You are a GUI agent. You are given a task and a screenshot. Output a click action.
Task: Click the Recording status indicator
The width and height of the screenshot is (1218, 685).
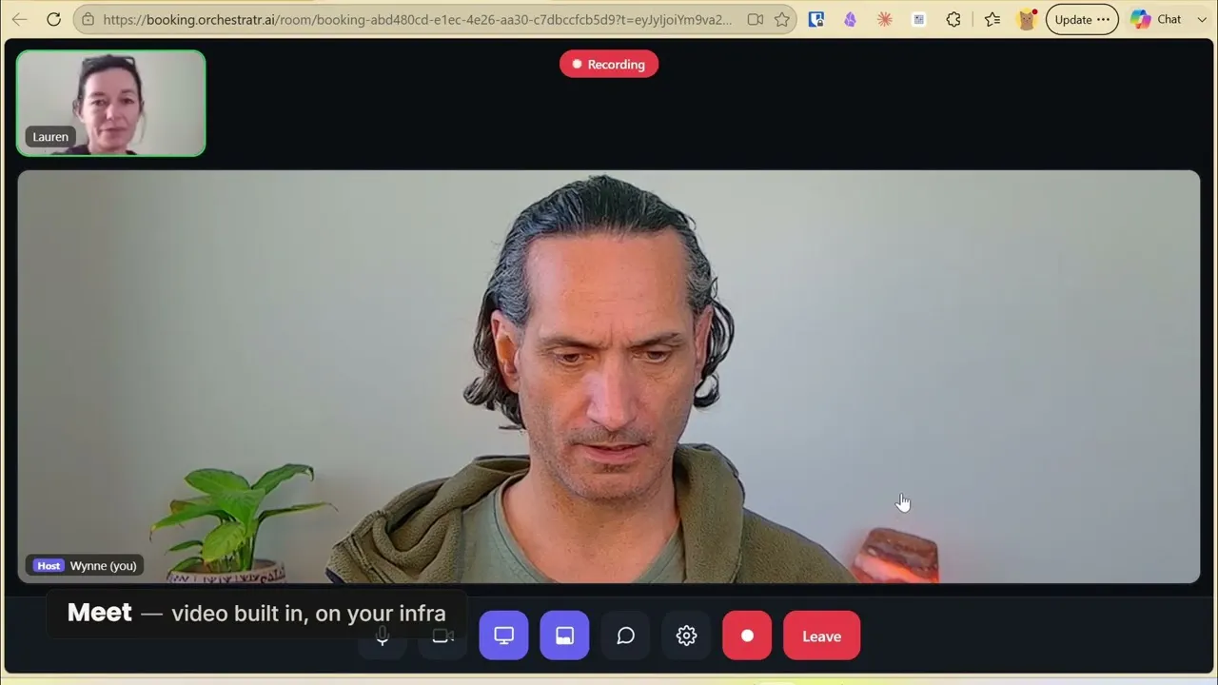point(609,64)
